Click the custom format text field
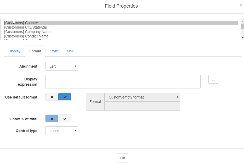Image resolution: width=244 pixels, height=164 pixels. pyautogui.click(x=142, y=106)
